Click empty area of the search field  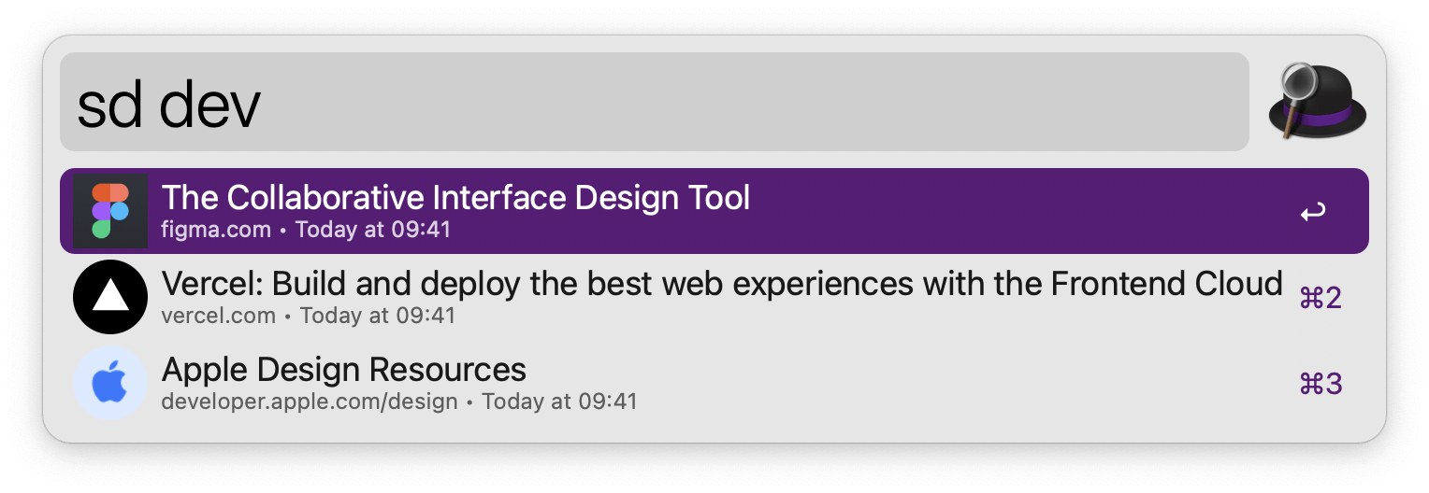point(748,102)
